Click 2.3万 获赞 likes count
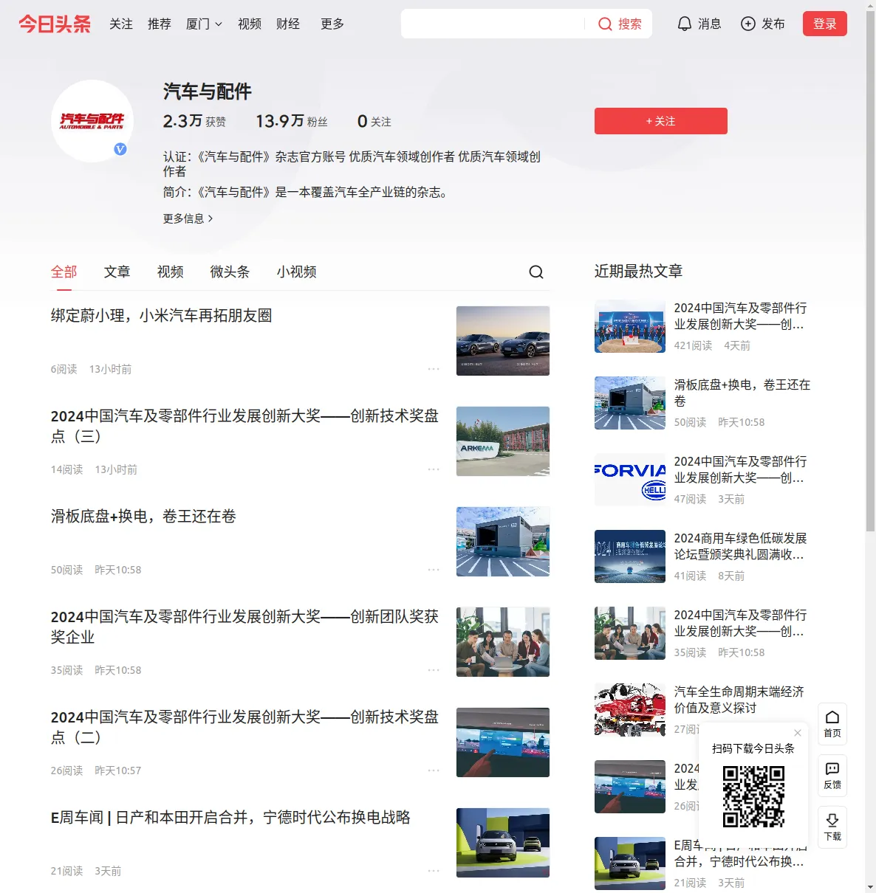 pos(194,121)
